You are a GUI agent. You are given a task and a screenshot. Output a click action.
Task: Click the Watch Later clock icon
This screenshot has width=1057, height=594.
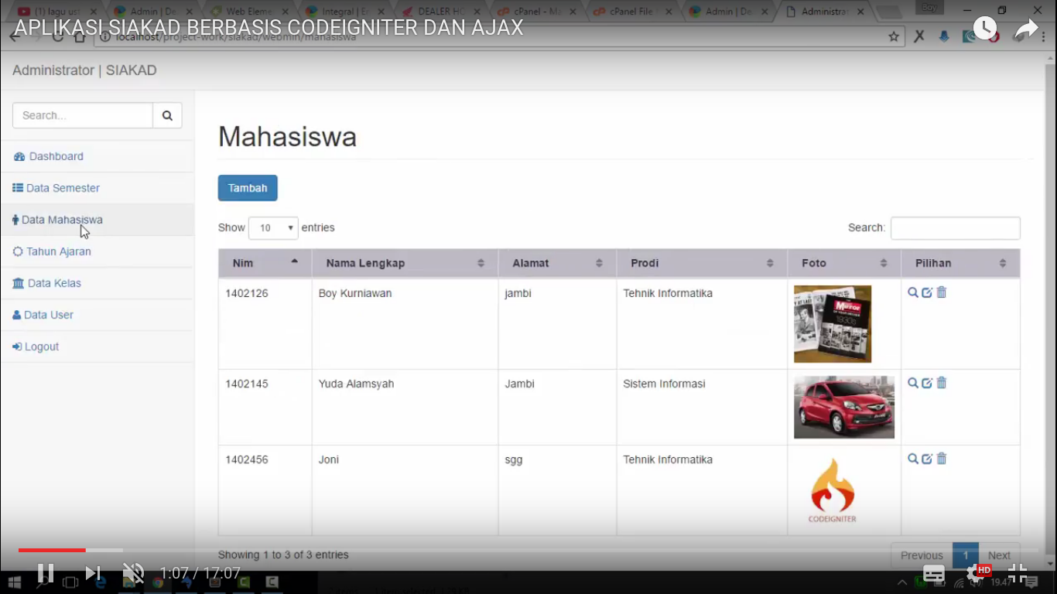pyautogui.click(x=985, y=29)
